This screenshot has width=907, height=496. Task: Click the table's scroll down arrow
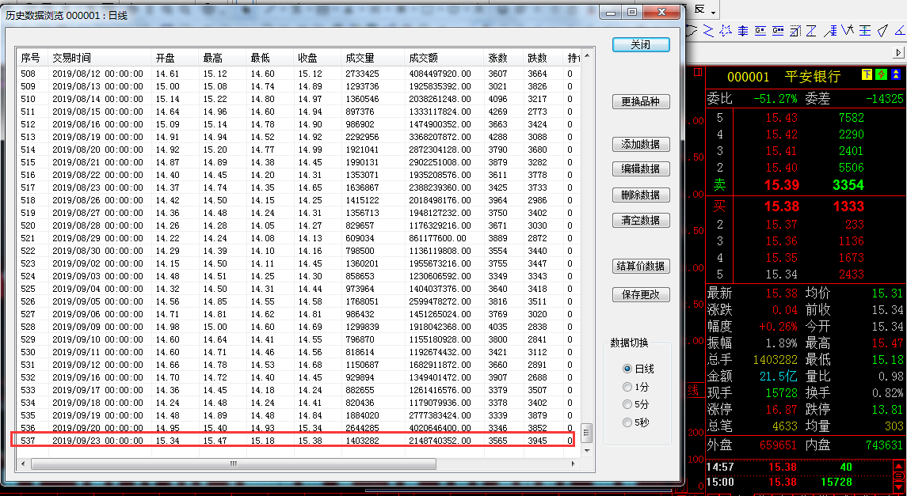pos(587,450)
